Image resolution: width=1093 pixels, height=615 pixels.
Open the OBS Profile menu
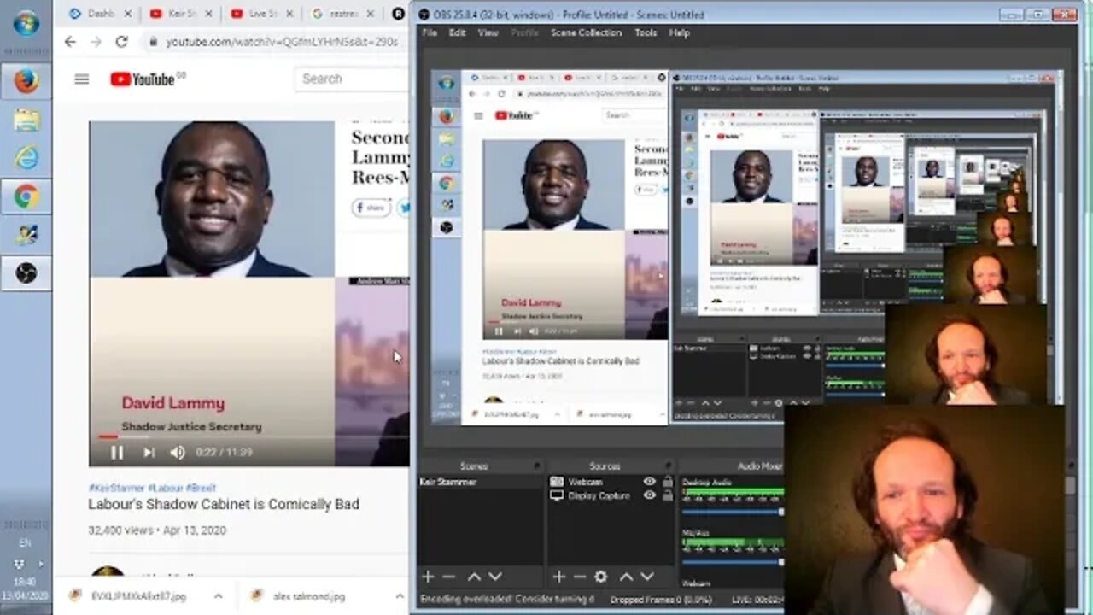(x=524, y=32)
